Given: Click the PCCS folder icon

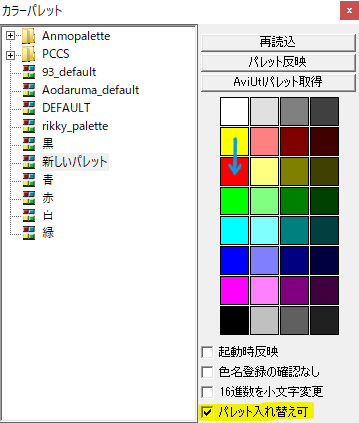Looking at the screenshot, I should pyautogui.click(x=29, y=54).
